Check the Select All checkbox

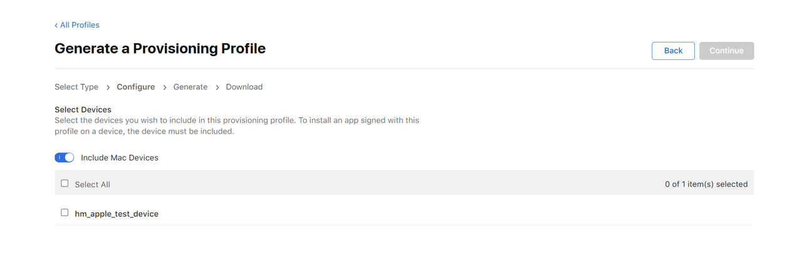[x=65, y=184]
